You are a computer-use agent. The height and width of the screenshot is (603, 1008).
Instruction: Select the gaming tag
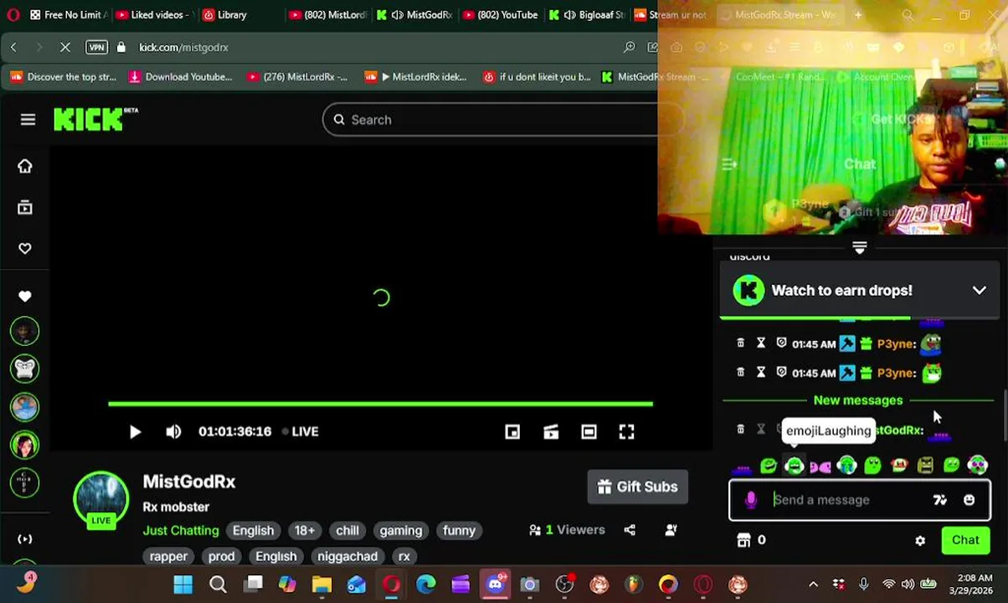click(x=401, y=530)
